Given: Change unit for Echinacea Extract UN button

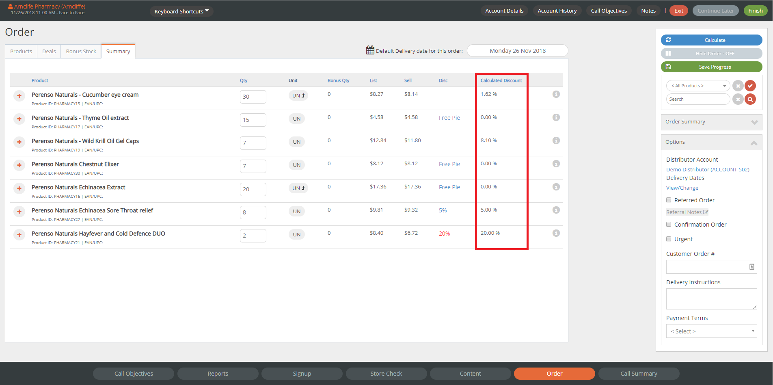Looking at the screenshot, I should [298, 188].
